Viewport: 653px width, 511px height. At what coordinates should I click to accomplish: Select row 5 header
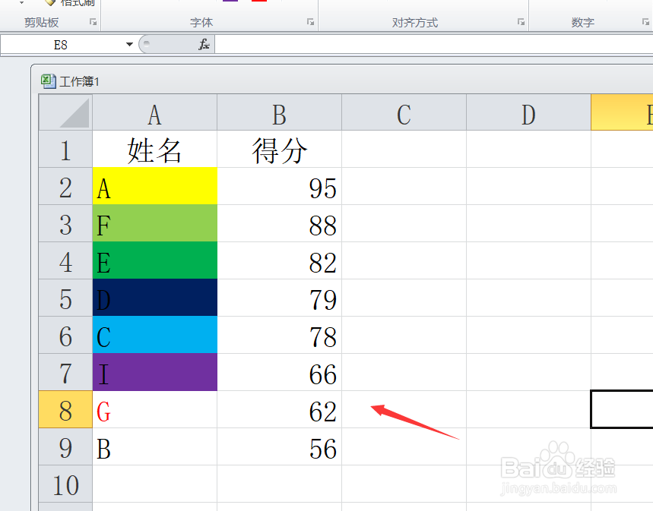(65, 298)
